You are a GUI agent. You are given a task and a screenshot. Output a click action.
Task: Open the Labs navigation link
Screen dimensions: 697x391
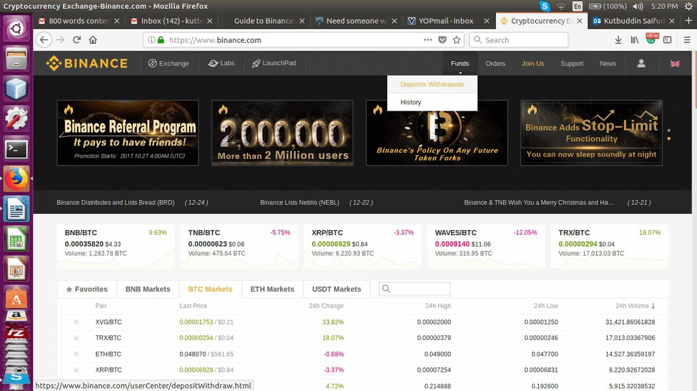point(221,63)
